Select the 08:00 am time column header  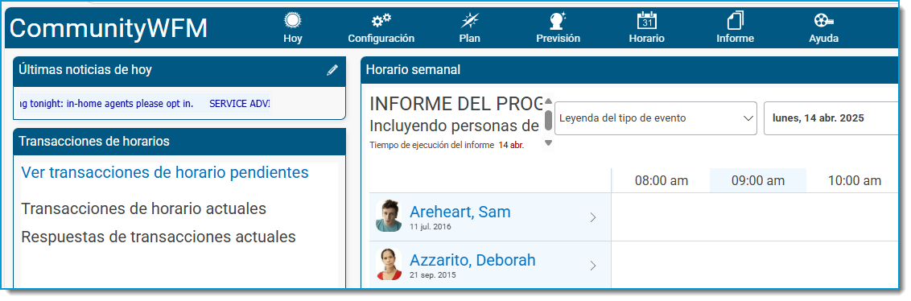coord(662,181)
